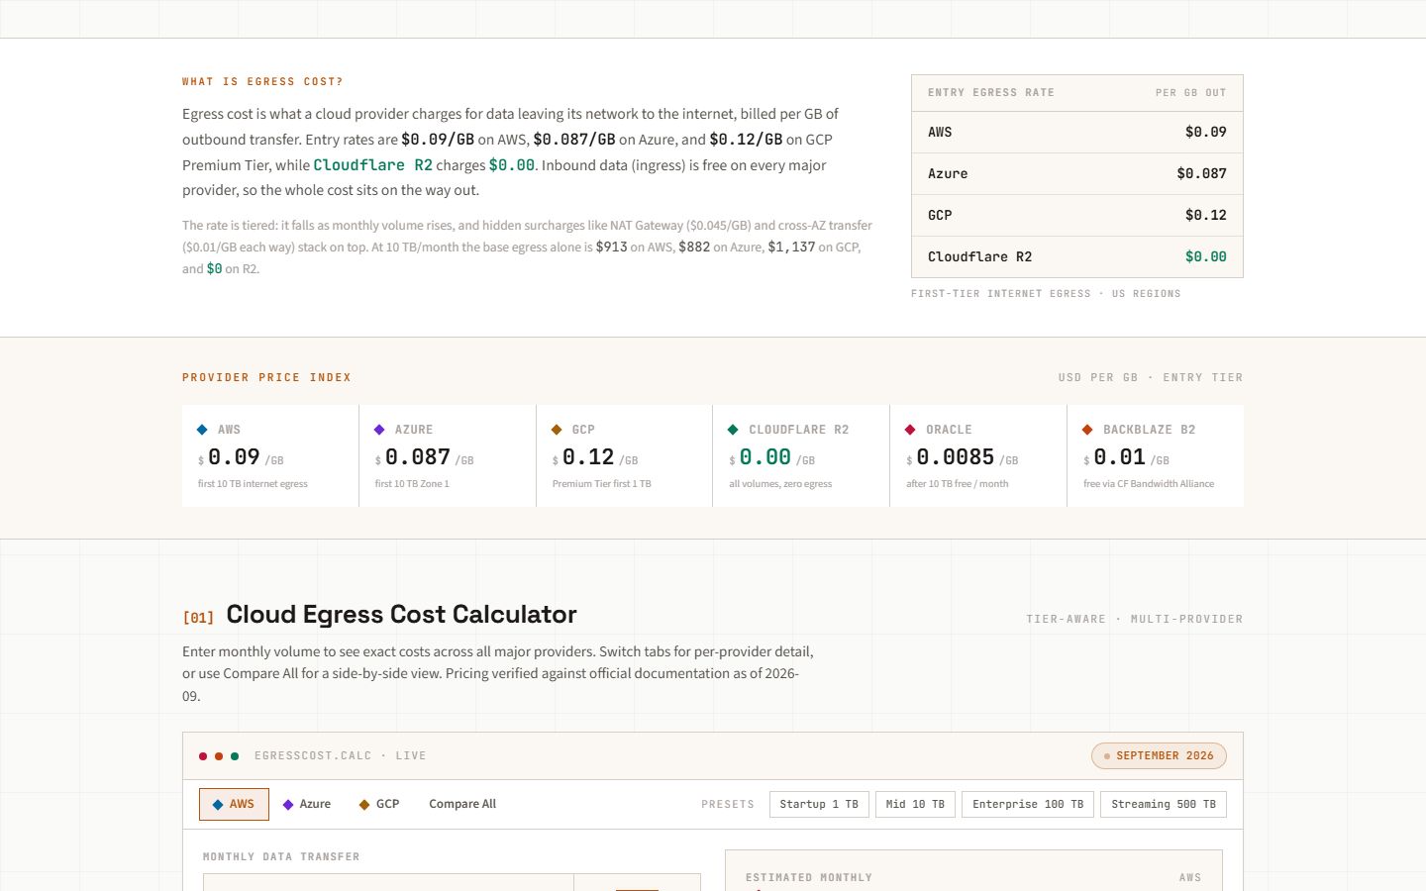Click the brown diamond icon on GCP price card
The width and height of the screenshot is (1426, 891).
[557, 430]
